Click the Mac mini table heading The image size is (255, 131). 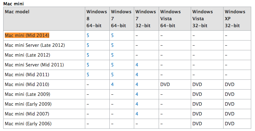coord(13,4)
